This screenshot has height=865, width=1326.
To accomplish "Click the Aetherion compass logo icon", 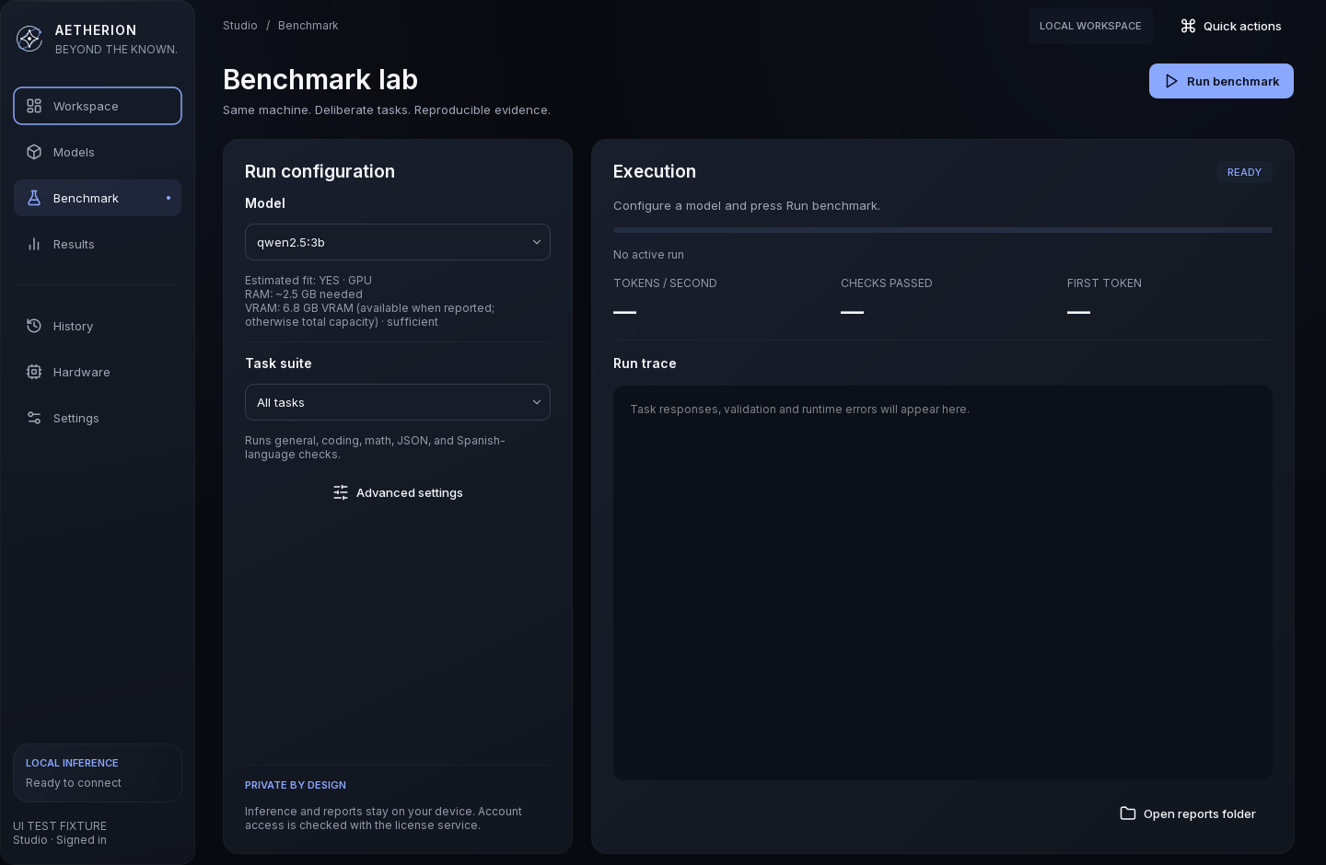I will pos(29,39).
